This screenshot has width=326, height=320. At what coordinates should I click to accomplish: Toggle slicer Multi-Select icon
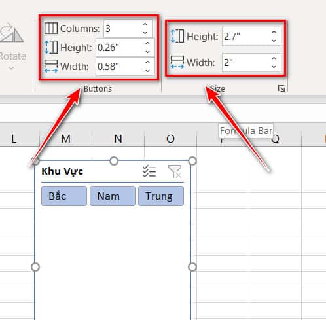[149, 171]
